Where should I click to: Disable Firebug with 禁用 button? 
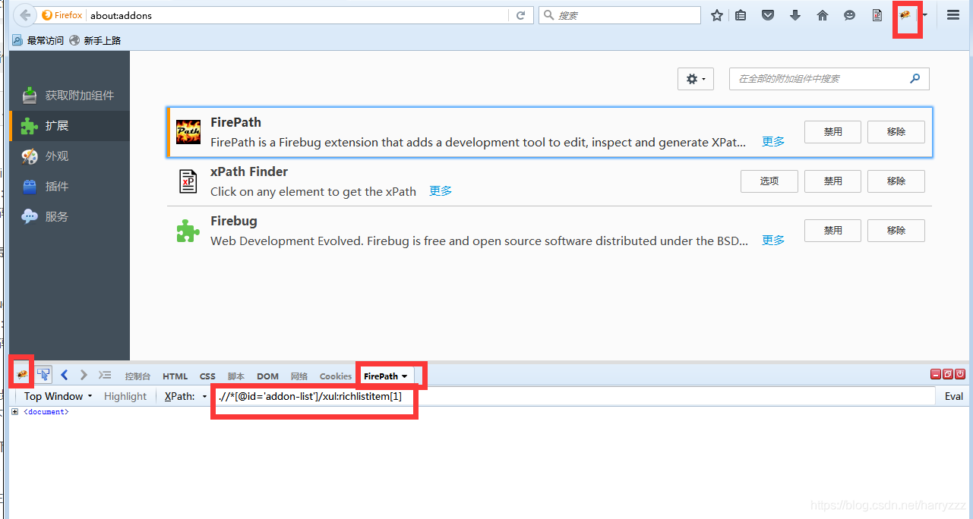(833, 231)
